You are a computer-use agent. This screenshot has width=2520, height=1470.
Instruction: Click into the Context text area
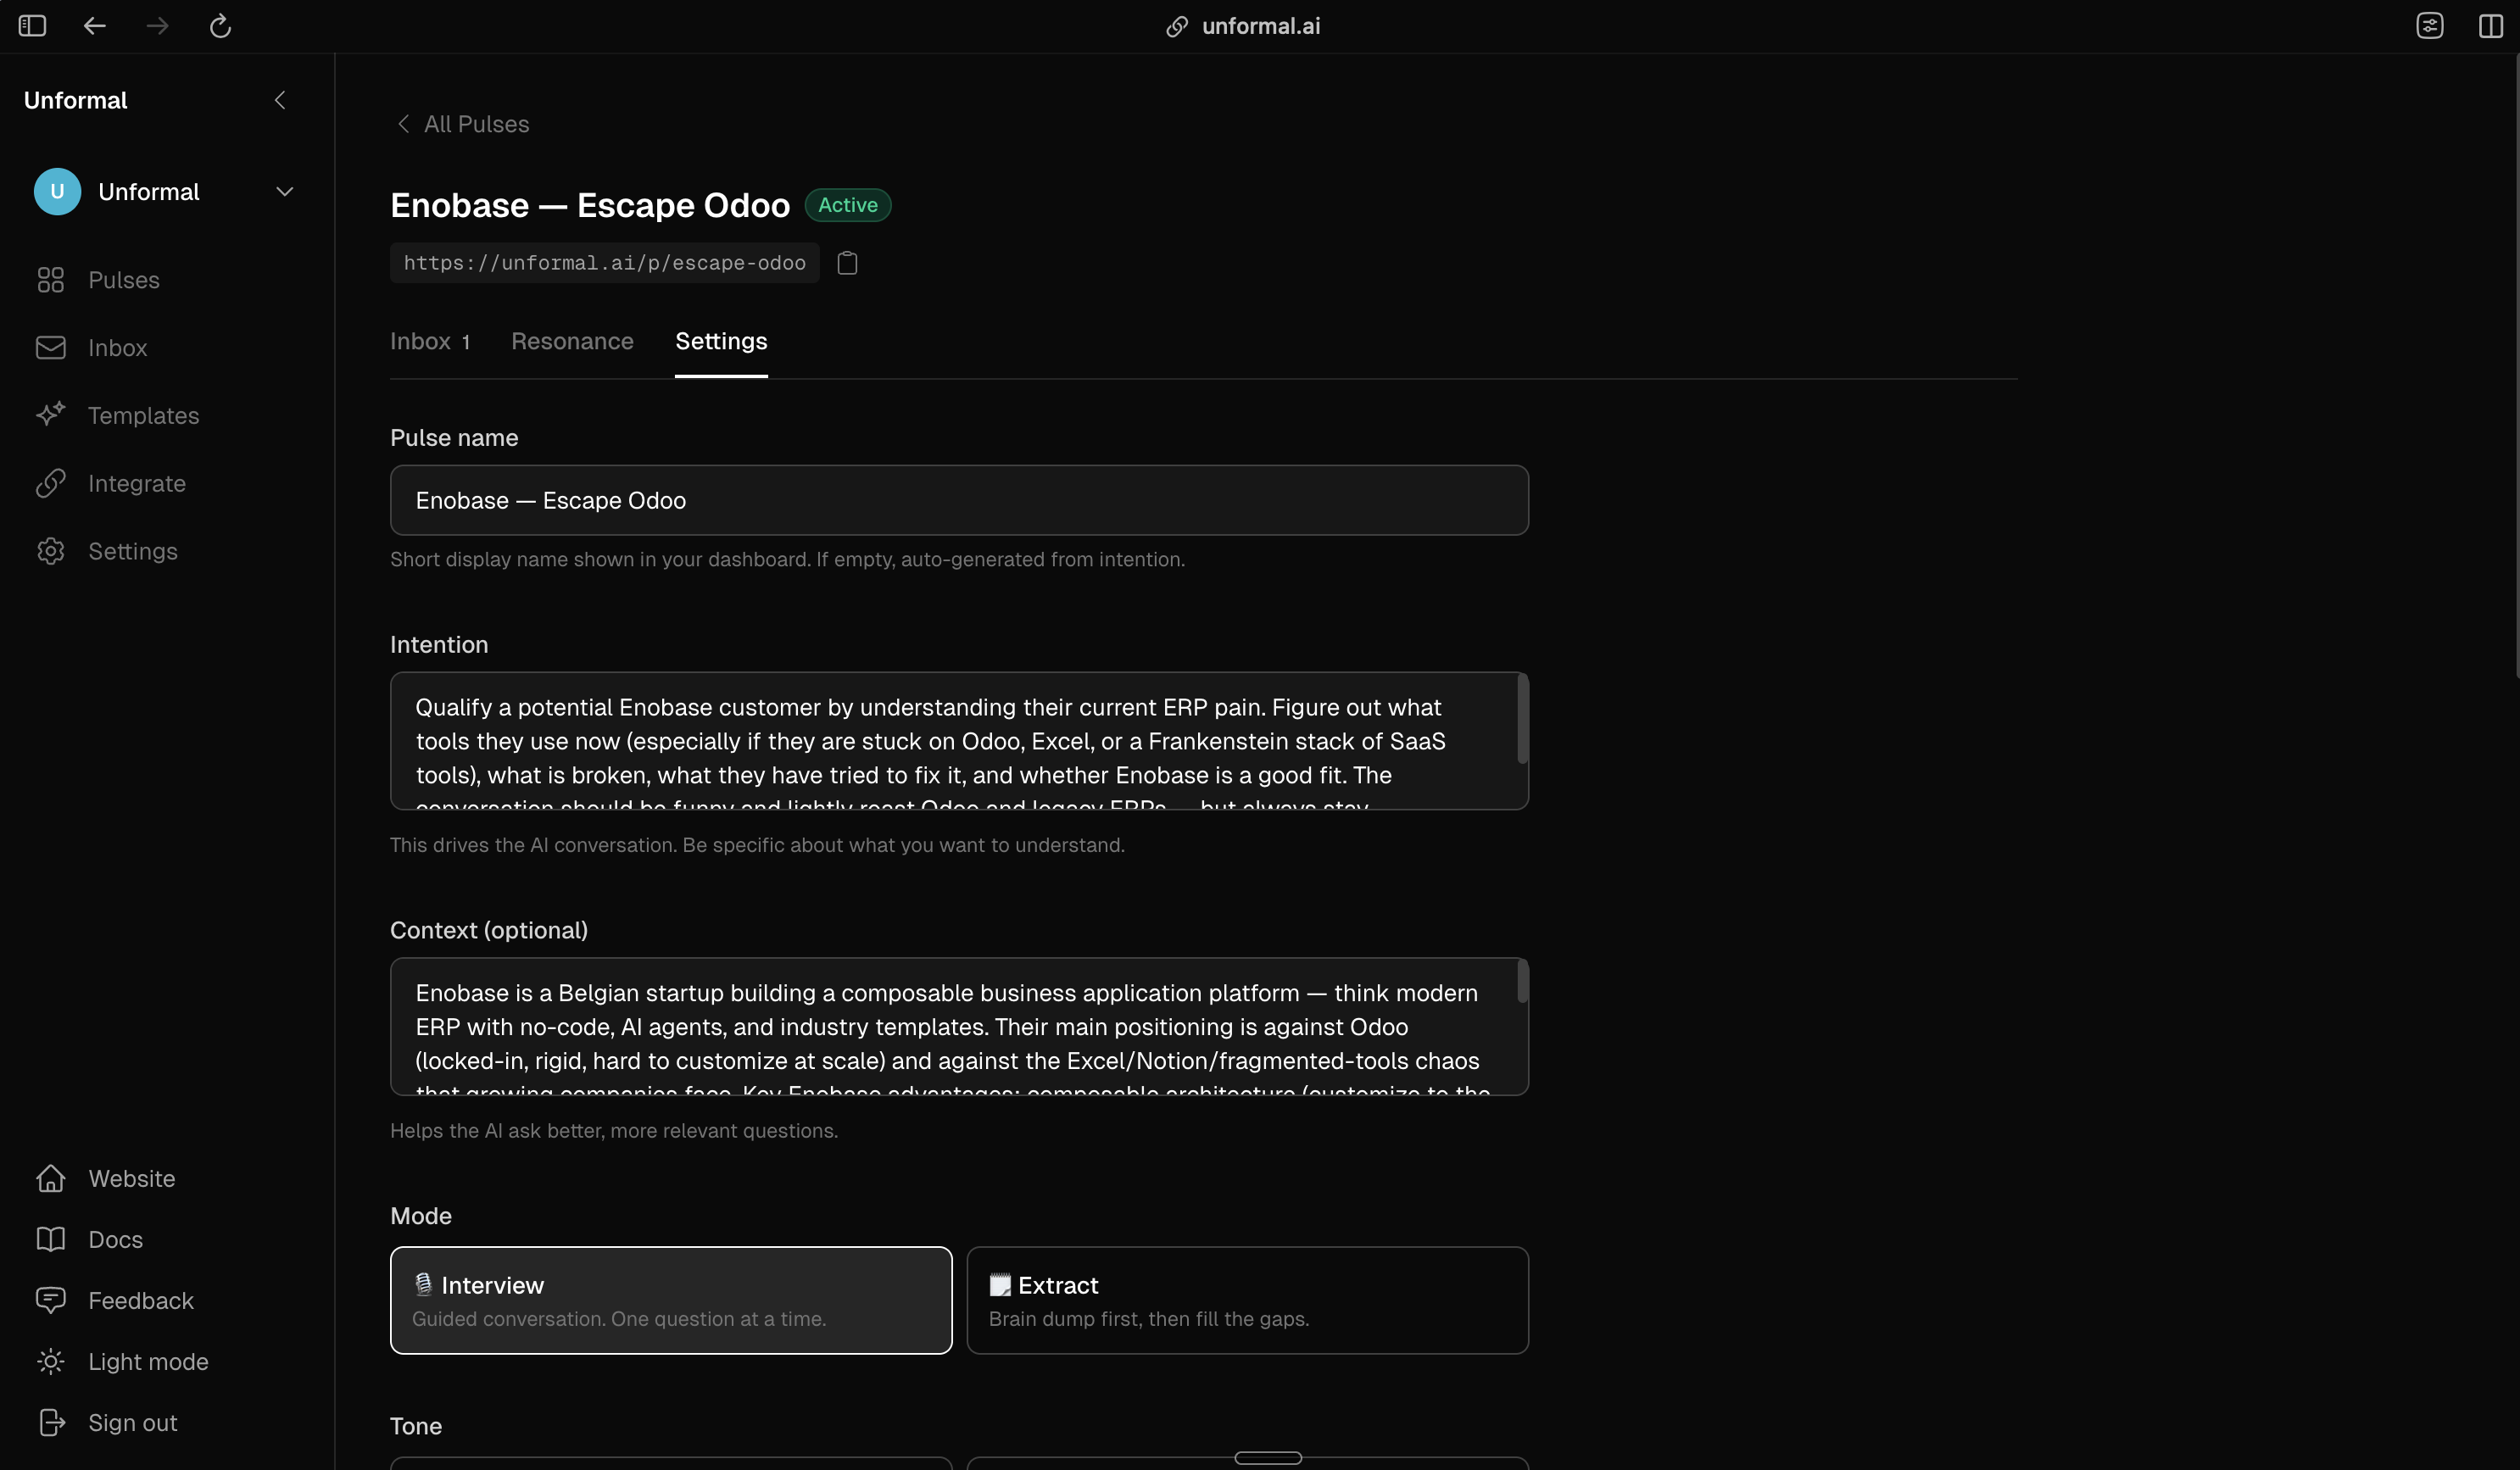click(x=959, y=1027)
